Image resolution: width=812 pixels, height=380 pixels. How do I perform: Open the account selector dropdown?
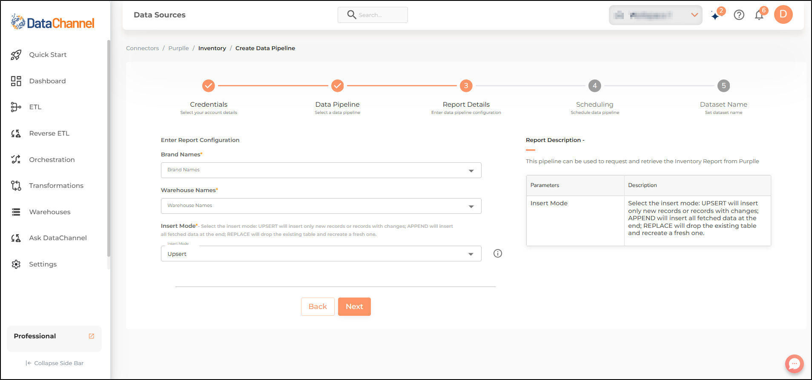[x=656, y=15]
